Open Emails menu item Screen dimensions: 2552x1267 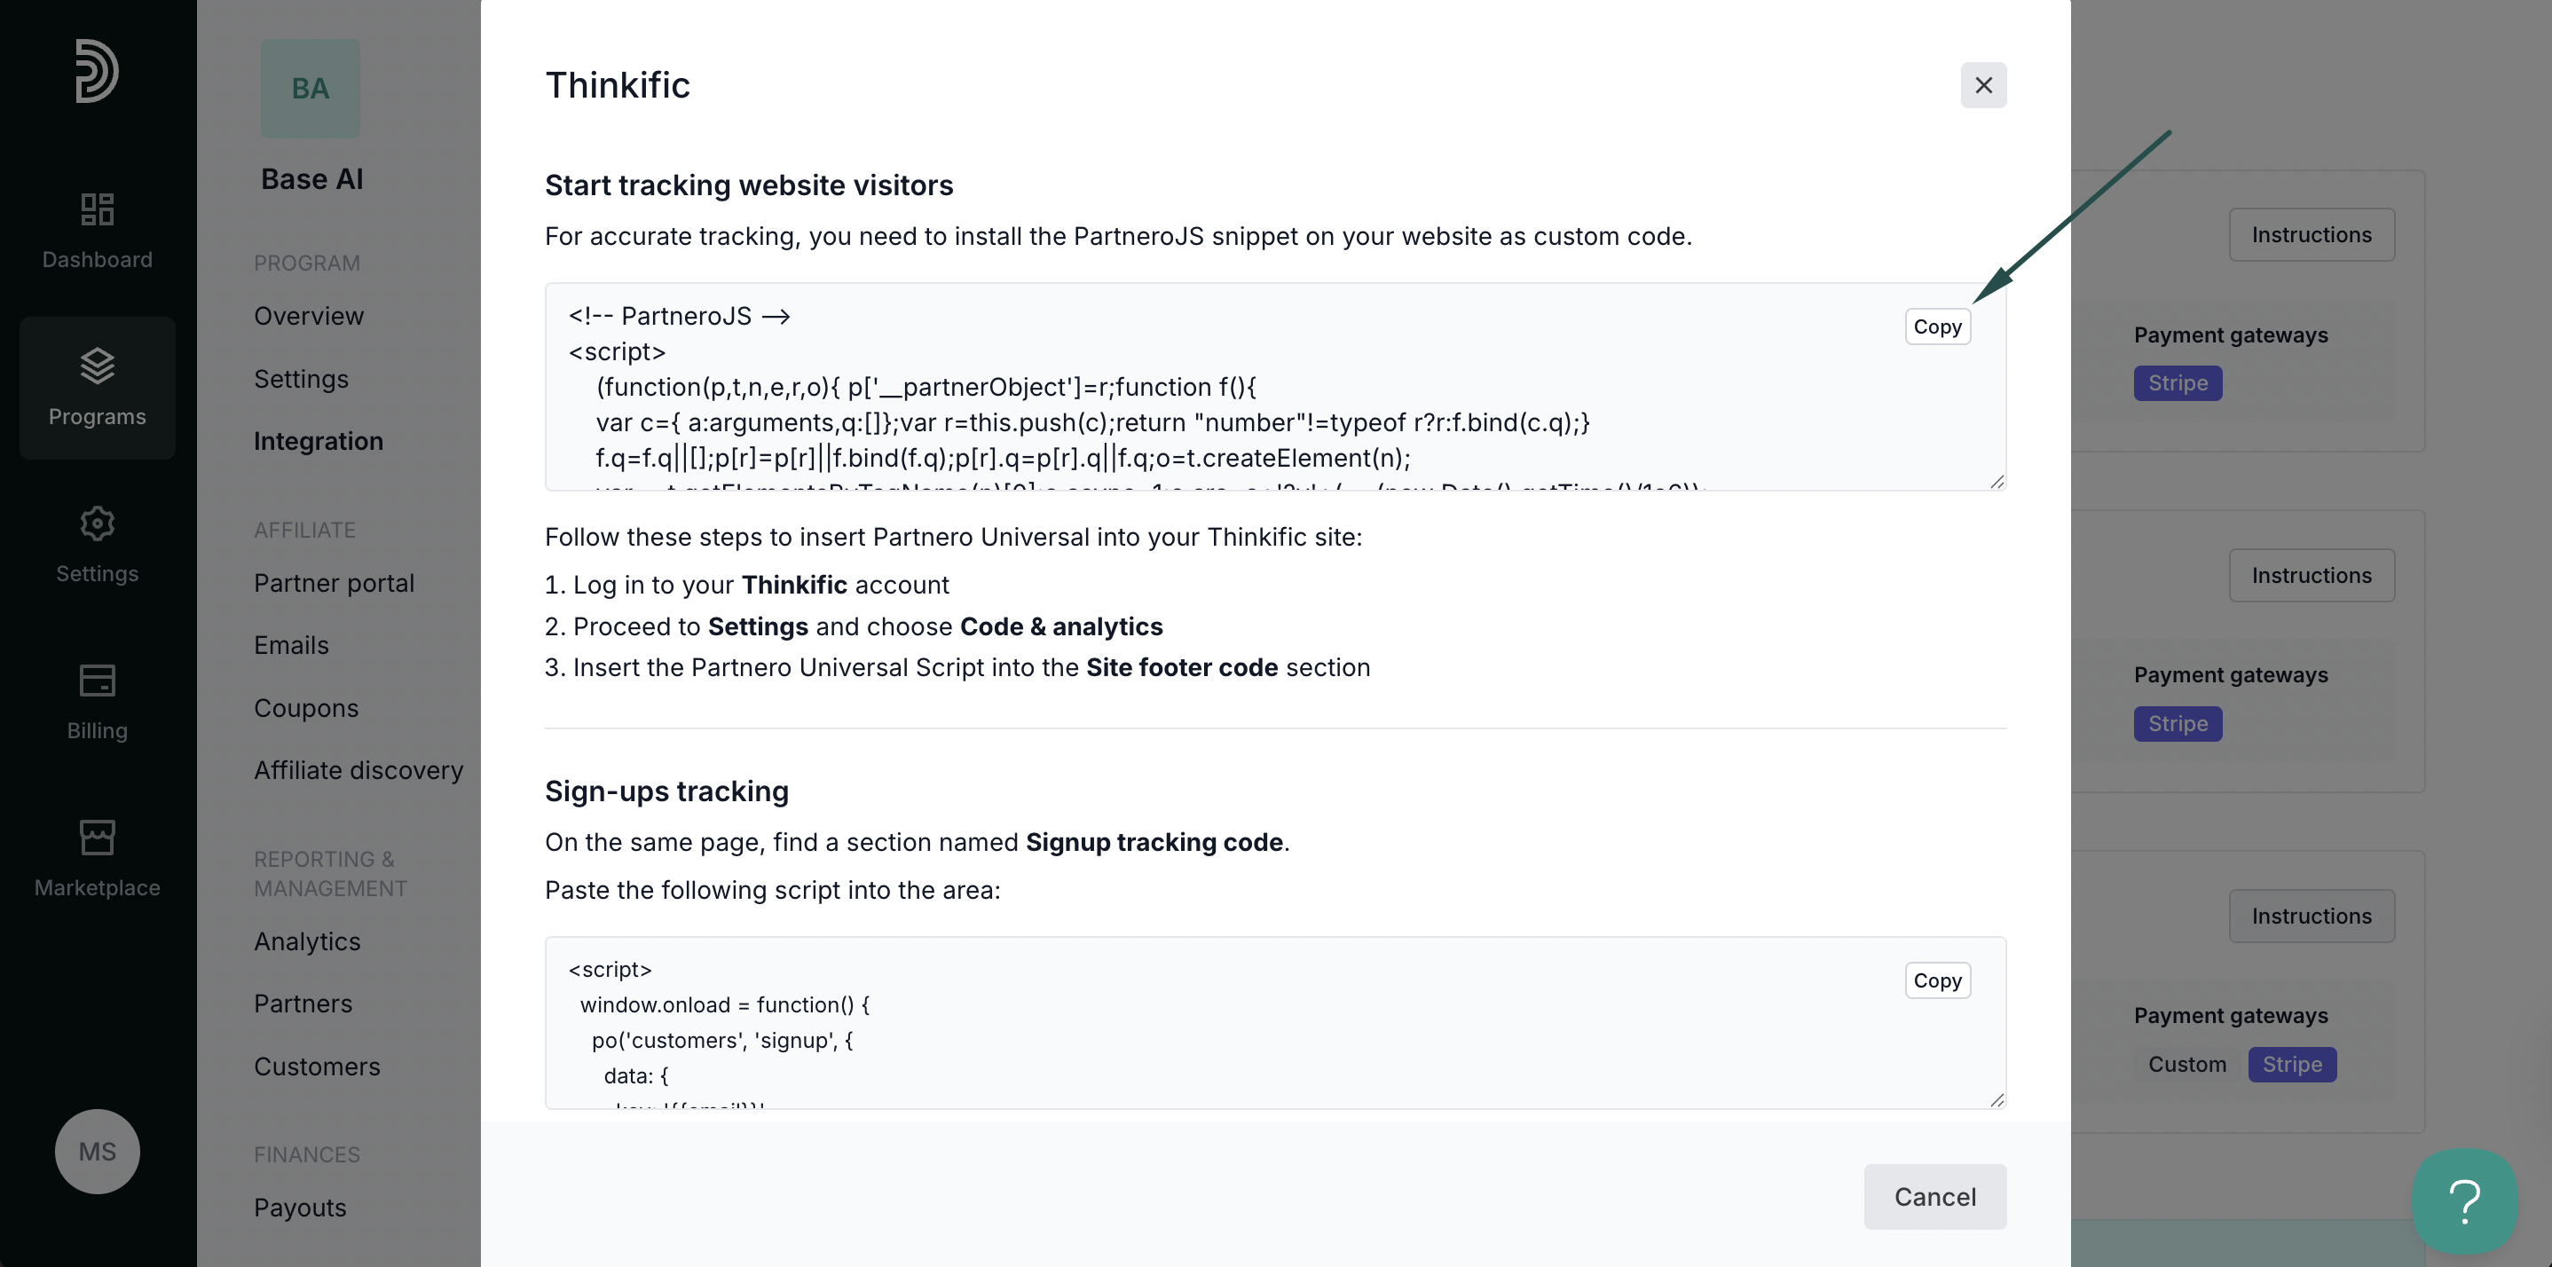[x=291, y=645]
